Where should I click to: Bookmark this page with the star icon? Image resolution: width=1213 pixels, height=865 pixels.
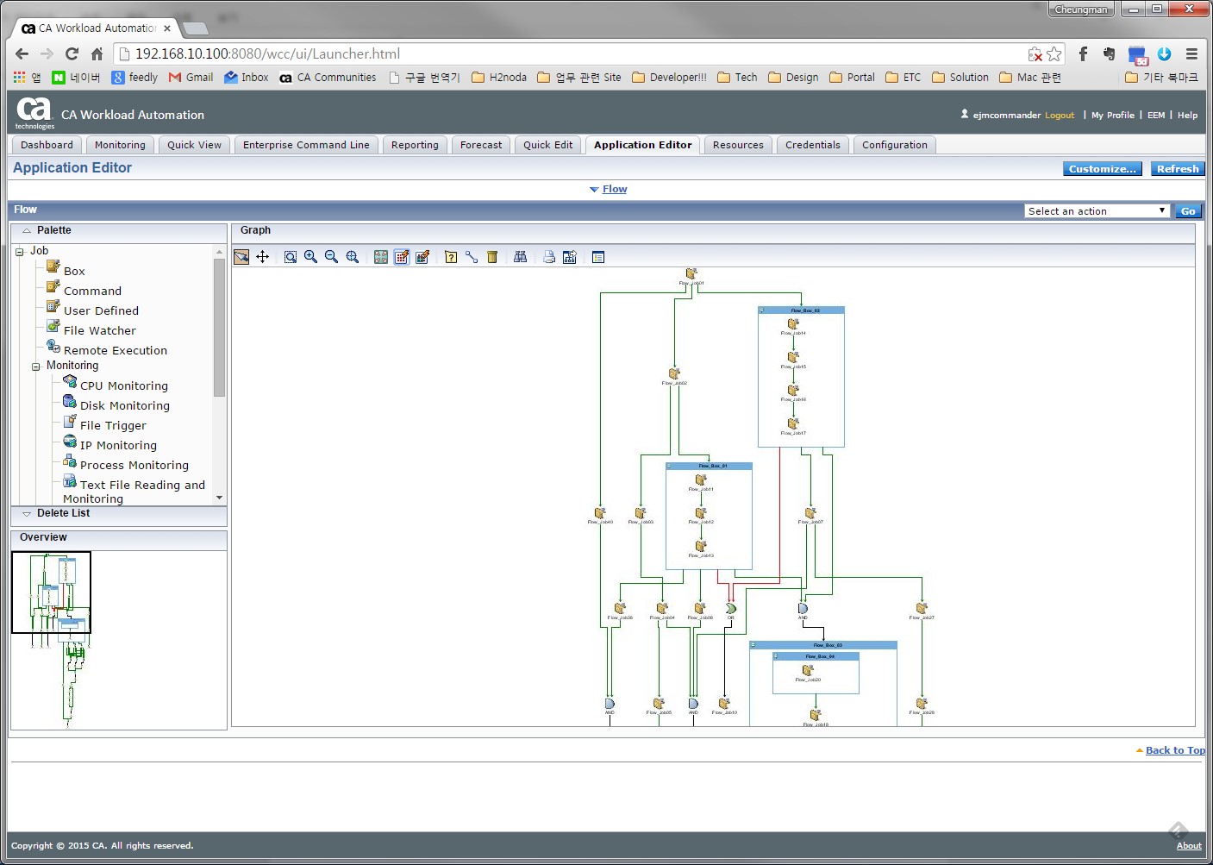[x=1054, y=53]
